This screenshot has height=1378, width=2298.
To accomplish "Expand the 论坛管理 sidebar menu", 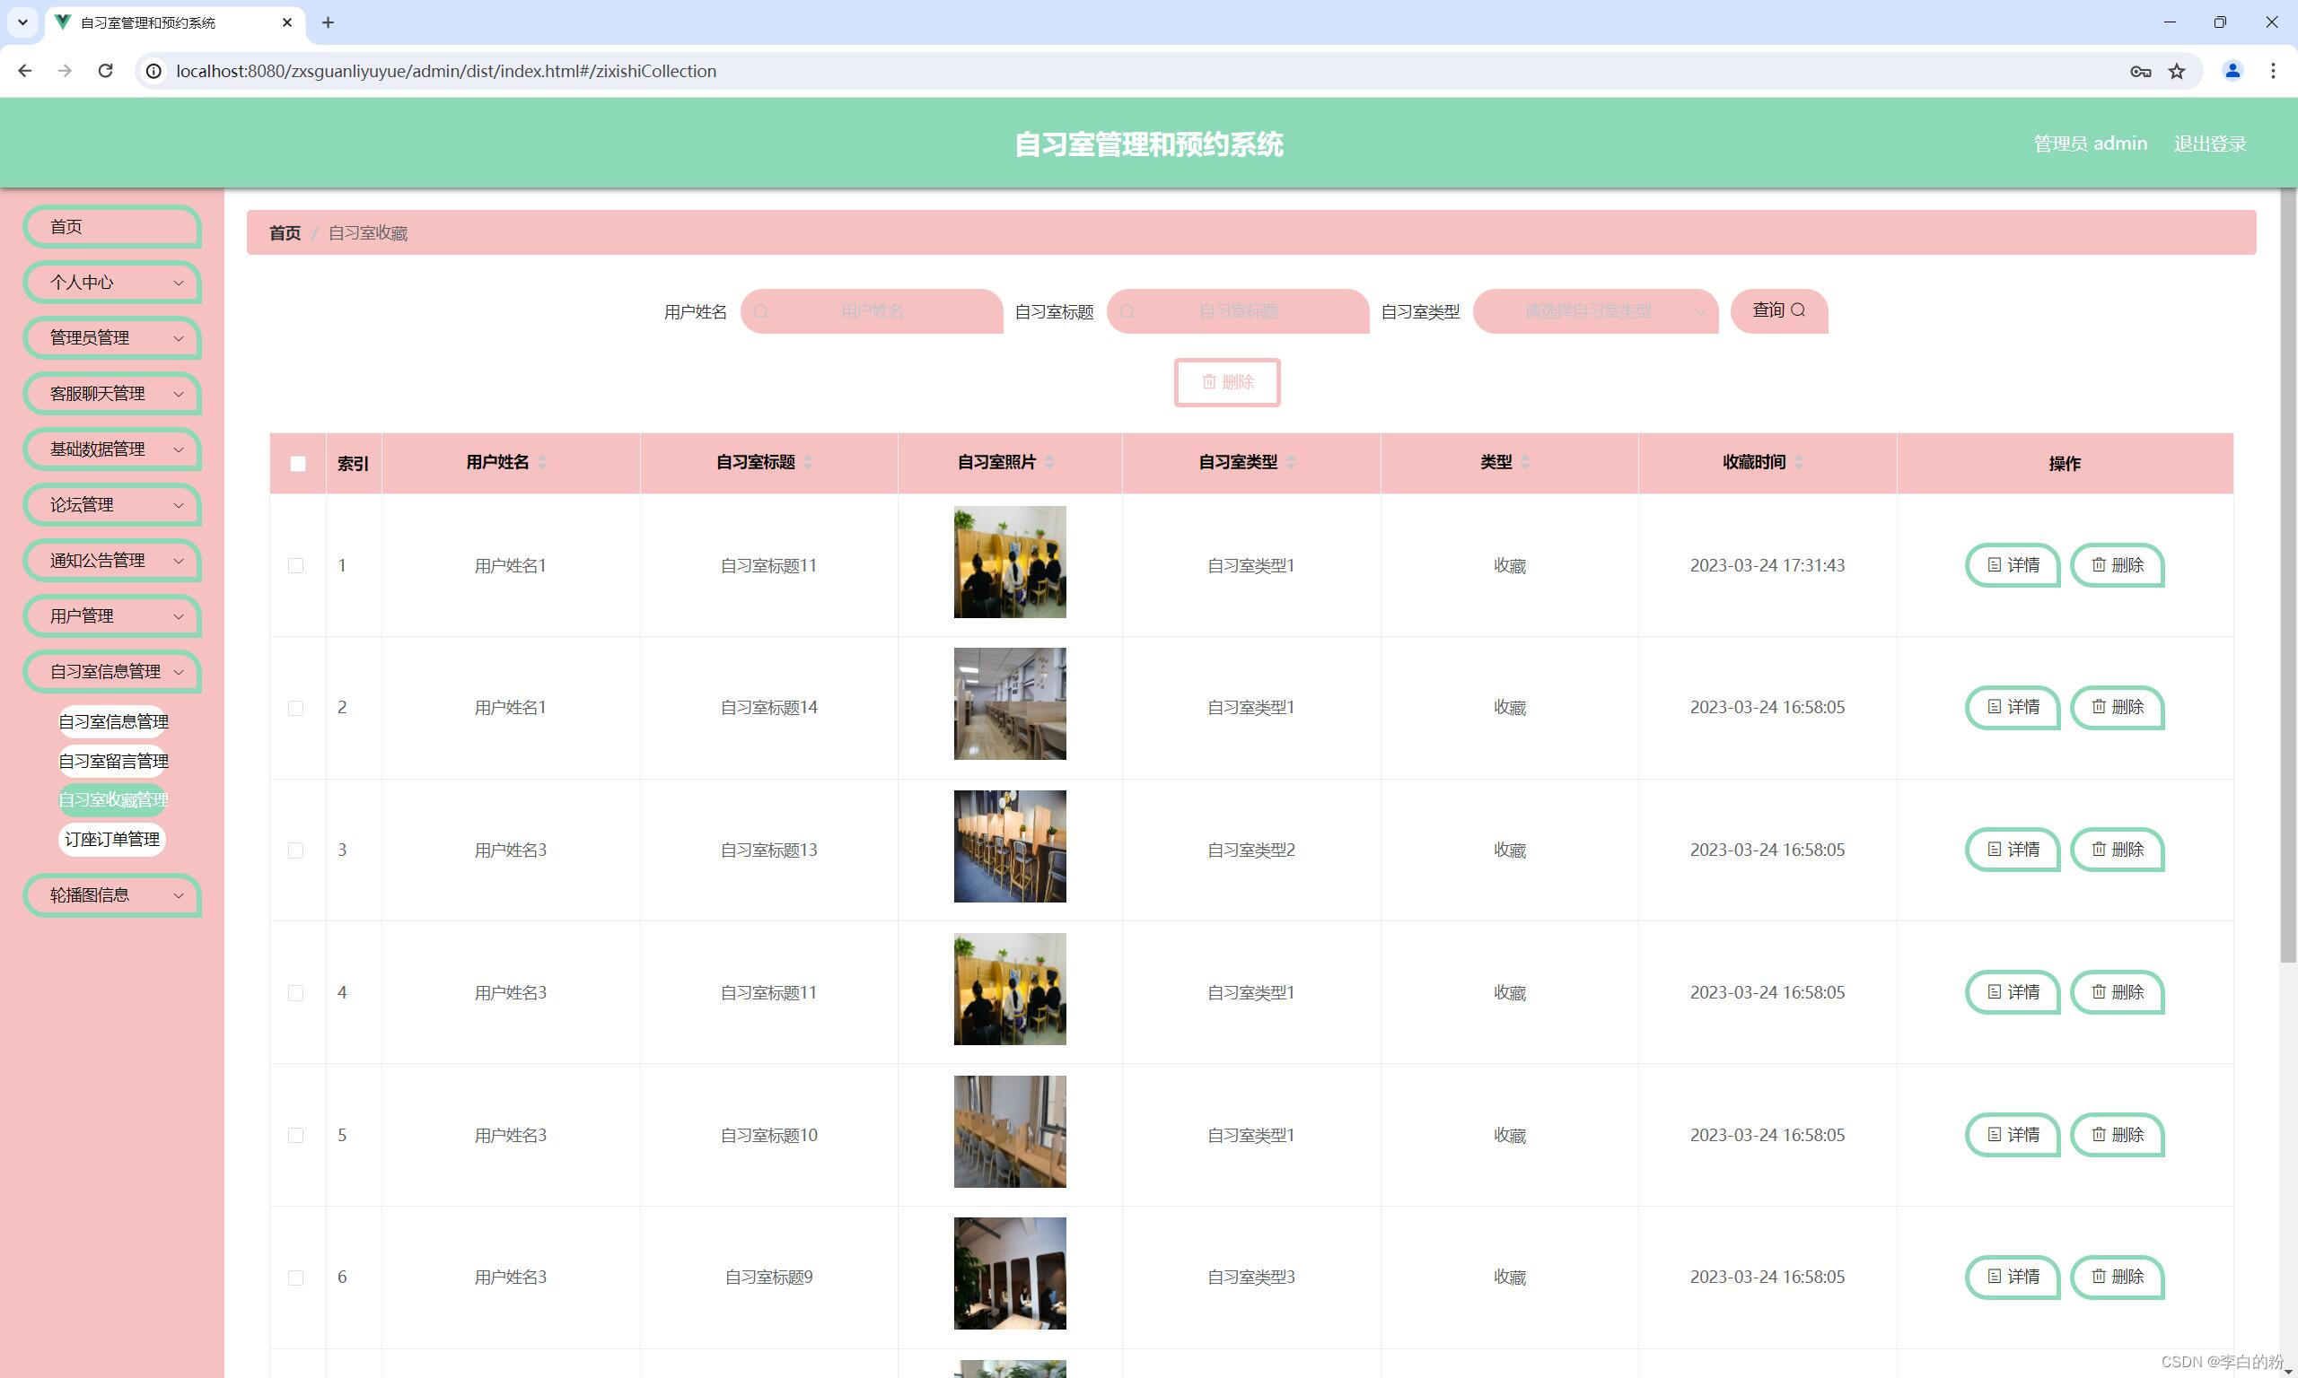I will pos(112,505).
